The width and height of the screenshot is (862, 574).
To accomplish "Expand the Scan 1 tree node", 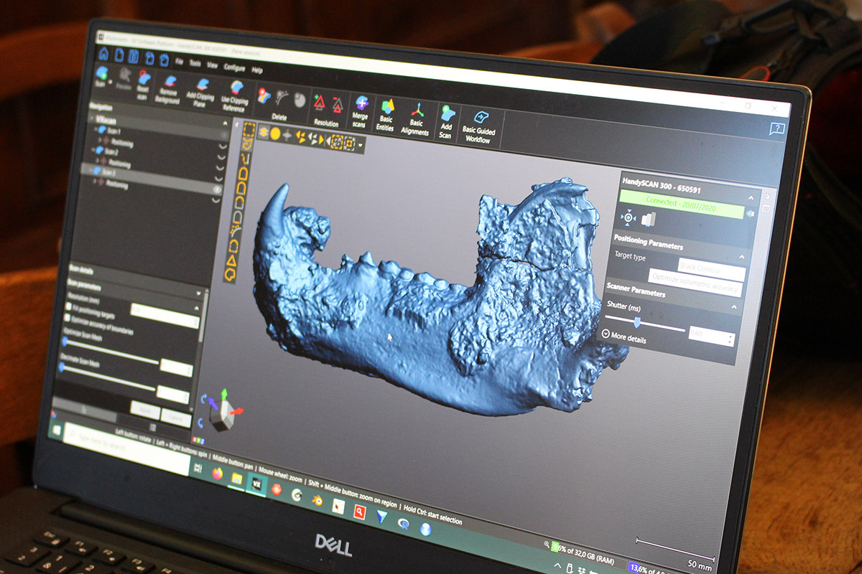I will click(x=96, y=130).
